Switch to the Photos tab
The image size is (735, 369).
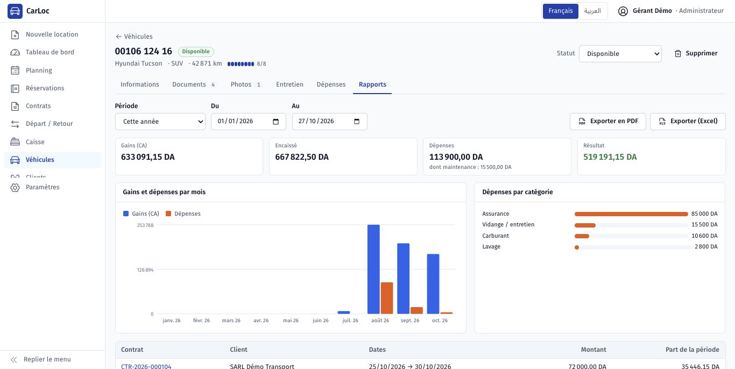(246, 84)
